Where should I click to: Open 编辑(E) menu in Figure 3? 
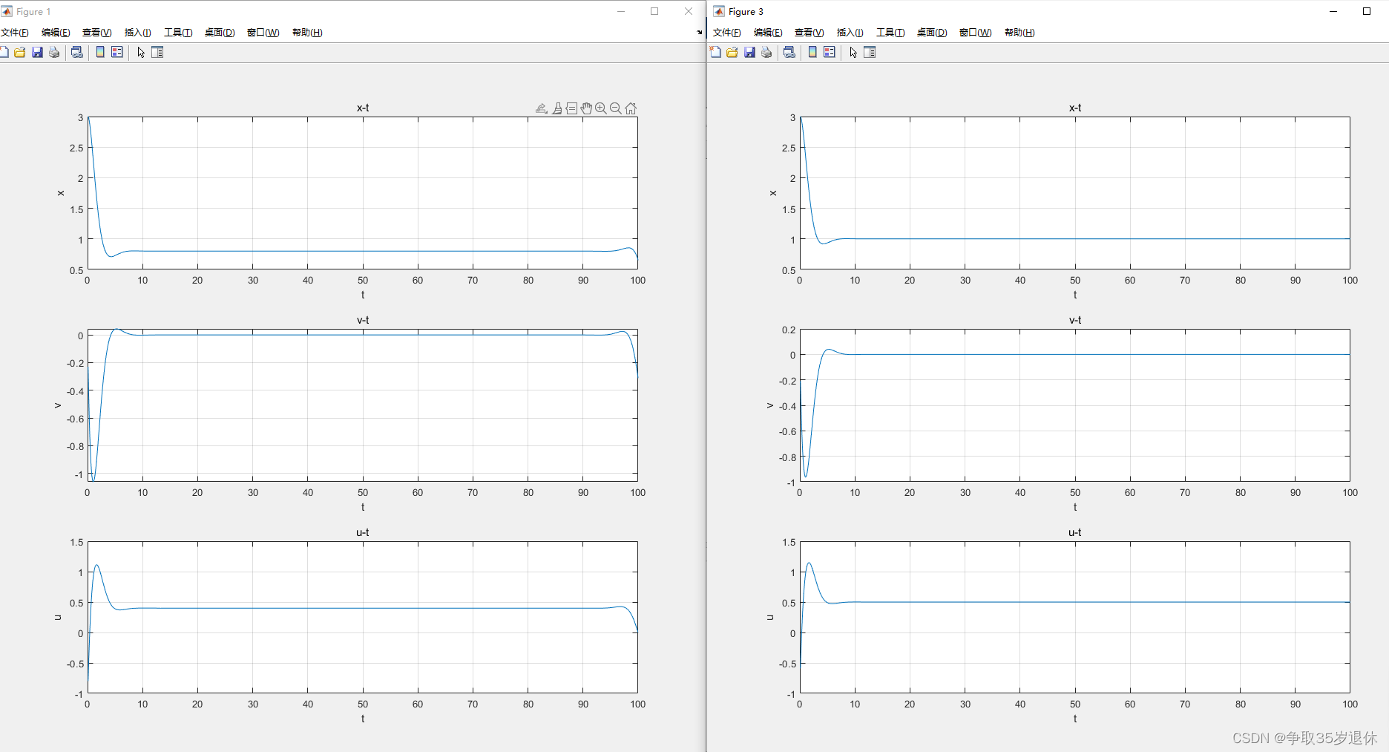[x=768, y=33]
